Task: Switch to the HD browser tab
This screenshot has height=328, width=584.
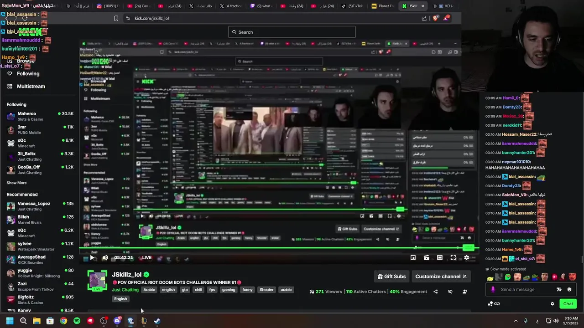Action: 443,6
